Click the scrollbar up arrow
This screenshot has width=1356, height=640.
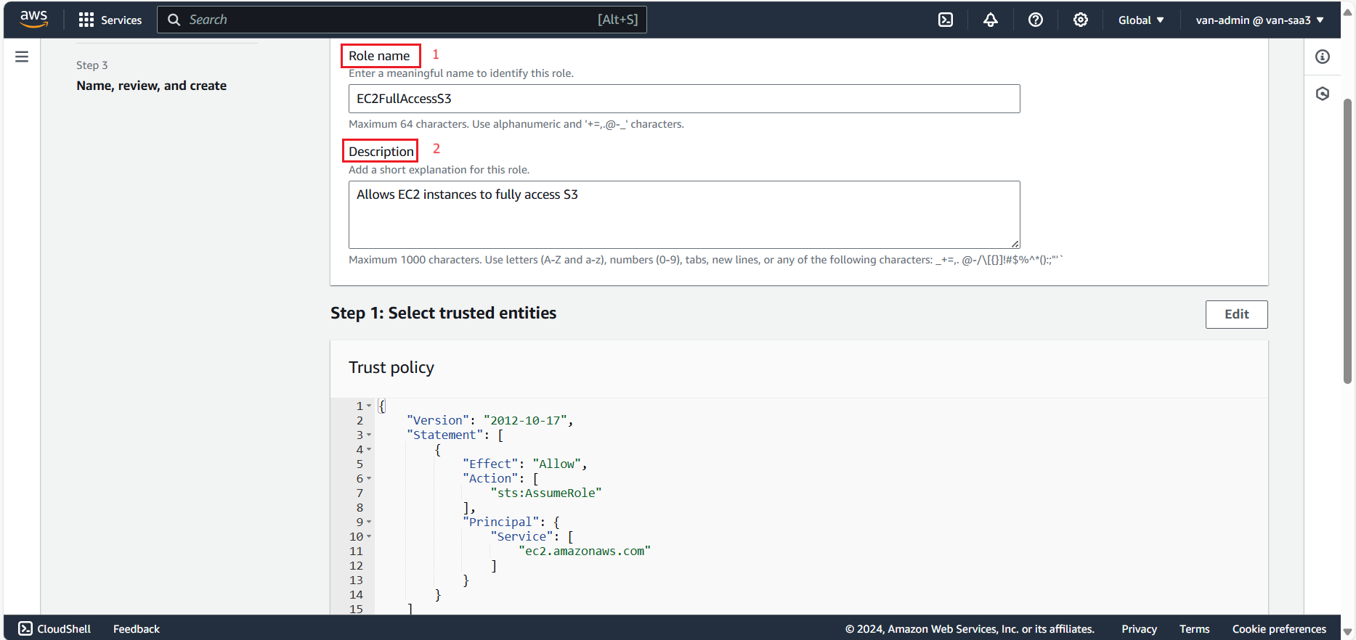(x=1348, y=12)
